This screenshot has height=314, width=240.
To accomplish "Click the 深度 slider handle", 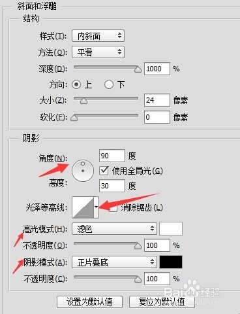I will pos(138,69).
